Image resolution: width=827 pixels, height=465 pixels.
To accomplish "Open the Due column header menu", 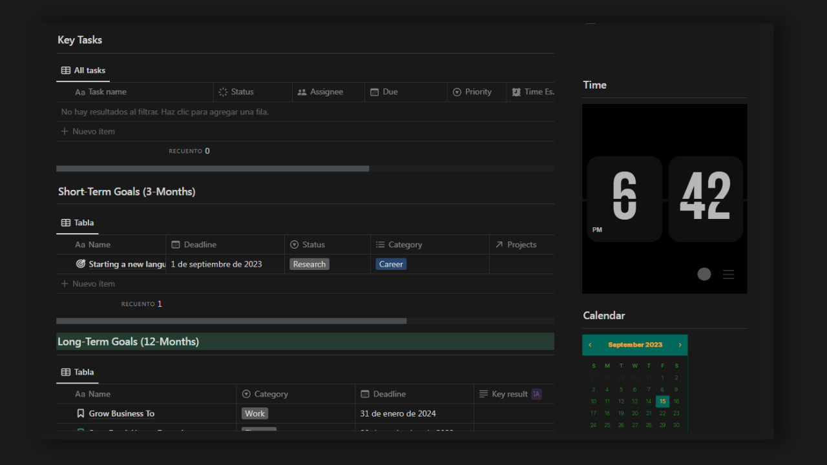I will tap(406, 92).
